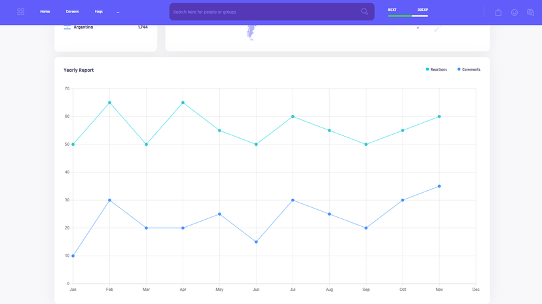
Task: Click Comments data point for Jan
Action: (x=73, y=256)
